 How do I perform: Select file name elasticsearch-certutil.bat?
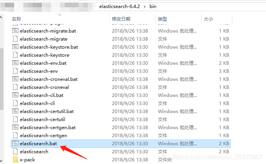tap(47, 112)
